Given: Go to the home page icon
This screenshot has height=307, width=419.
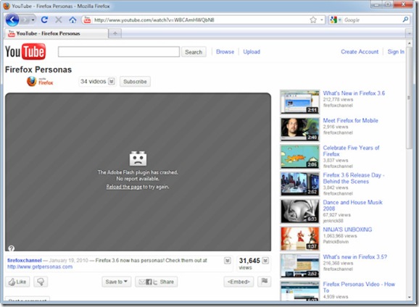Looking at the screenshot, I should click(x=72, y=20).
